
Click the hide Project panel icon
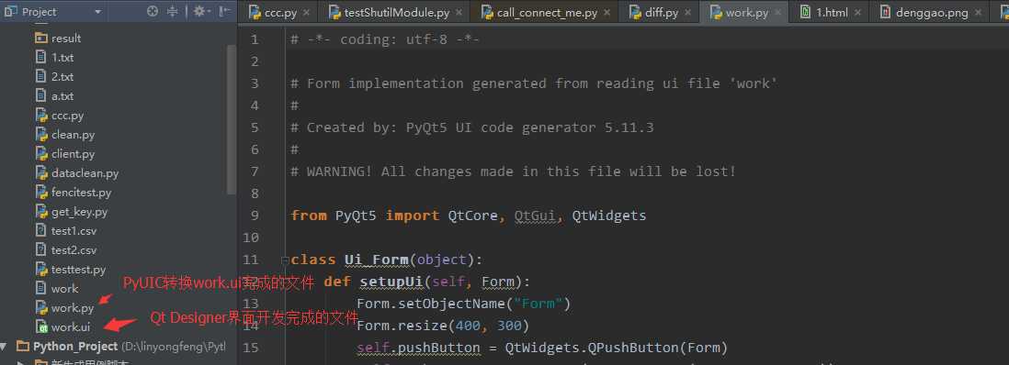click(x=224, y=12)
